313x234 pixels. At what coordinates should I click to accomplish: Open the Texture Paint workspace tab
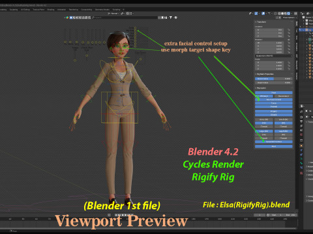tap(38, 10)
